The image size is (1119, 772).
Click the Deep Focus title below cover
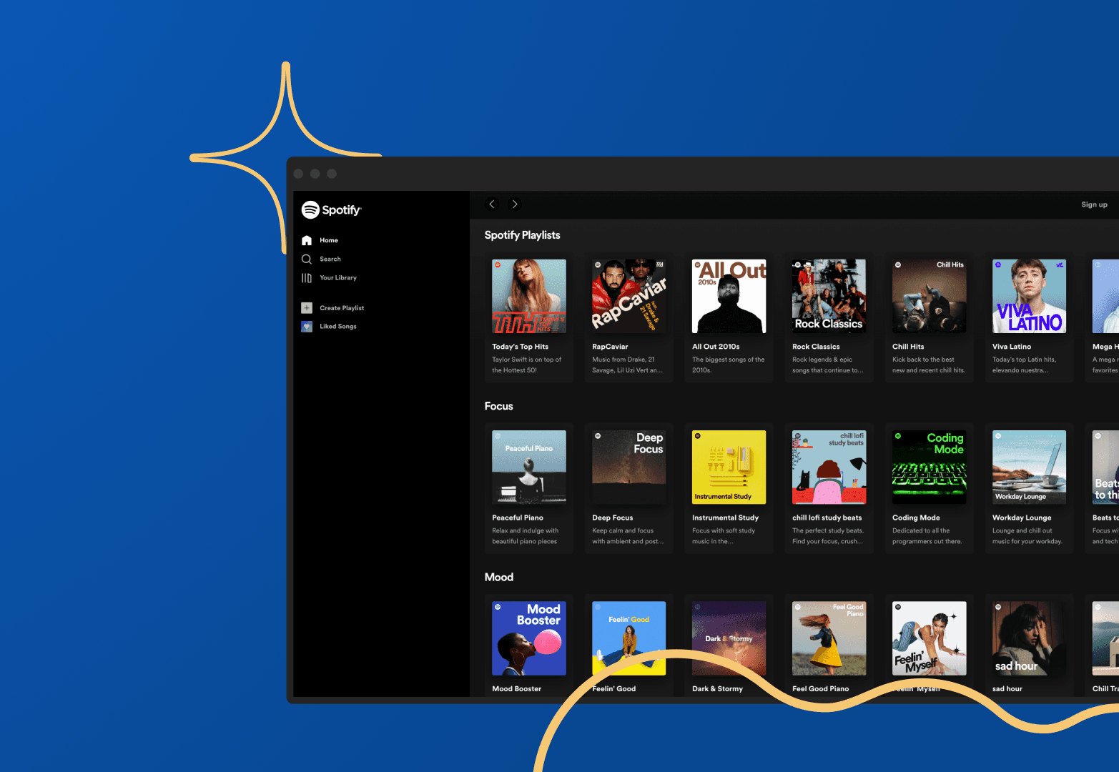(613, 518)
